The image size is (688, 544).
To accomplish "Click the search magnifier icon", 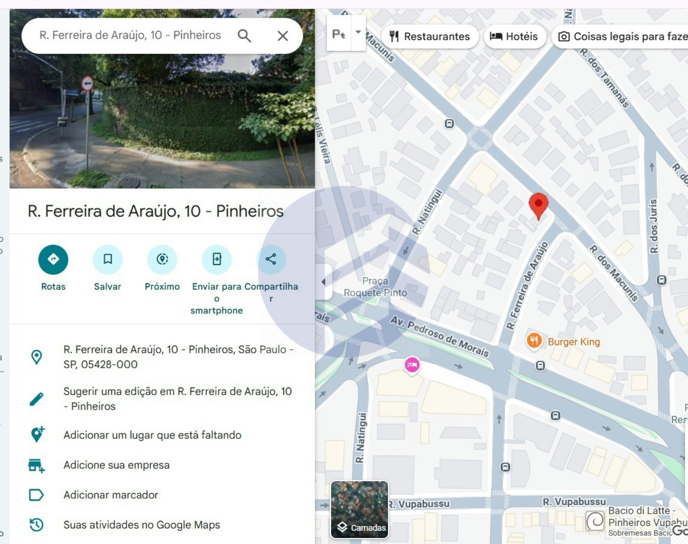I will click(244, 36).
